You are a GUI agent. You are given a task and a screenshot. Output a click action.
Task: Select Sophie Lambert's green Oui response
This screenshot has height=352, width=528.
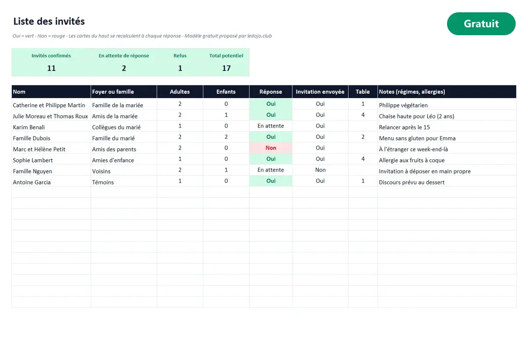click(271, 159)
